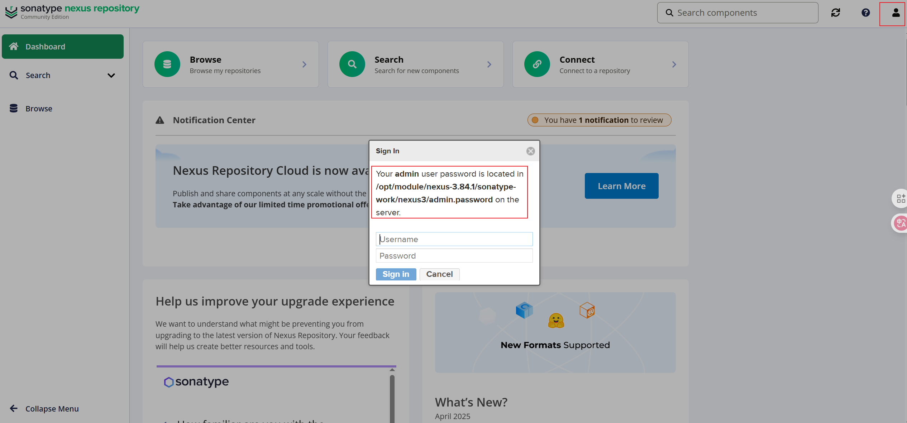
Task: Click the Dashboard home icon
Action: [14, 47]
